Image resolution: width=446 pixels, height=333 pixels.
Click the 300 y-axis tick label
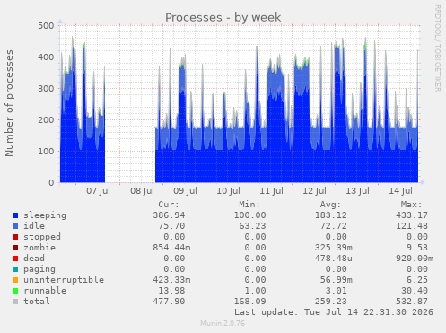click(46, 89)
